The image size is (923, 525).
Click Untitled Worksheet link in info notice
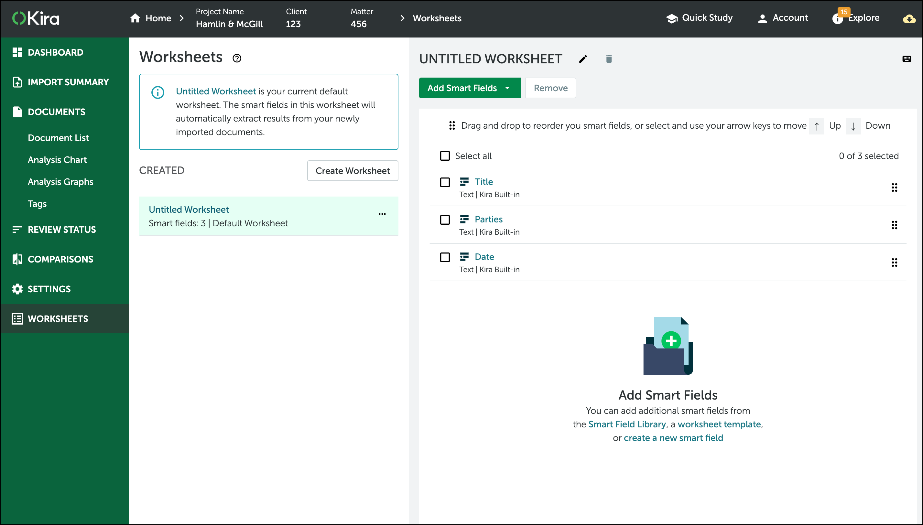click(x=216, y=91)
